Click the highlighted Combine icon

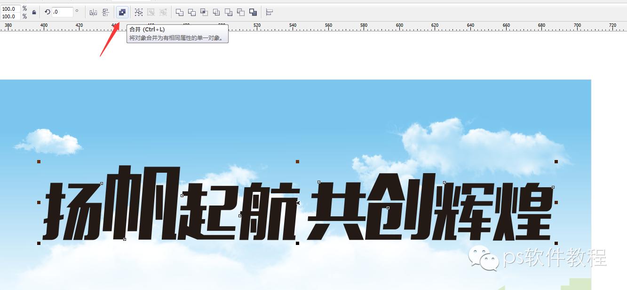[x=123, y=12]
